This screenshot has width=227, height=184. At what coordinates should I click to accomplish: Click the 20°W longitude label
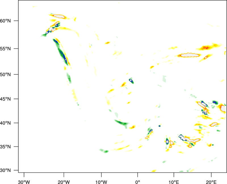point(64,182)
